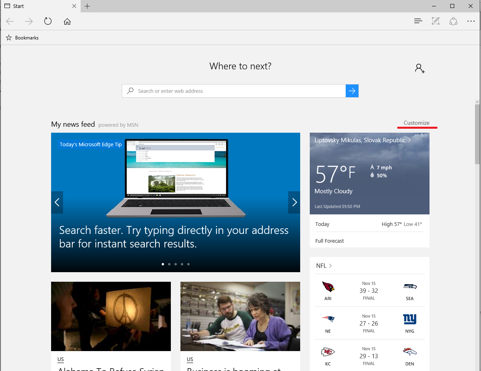Open the home page via house icon
Viewport: 481px width, 371px height.
click(x=67, y=22)
